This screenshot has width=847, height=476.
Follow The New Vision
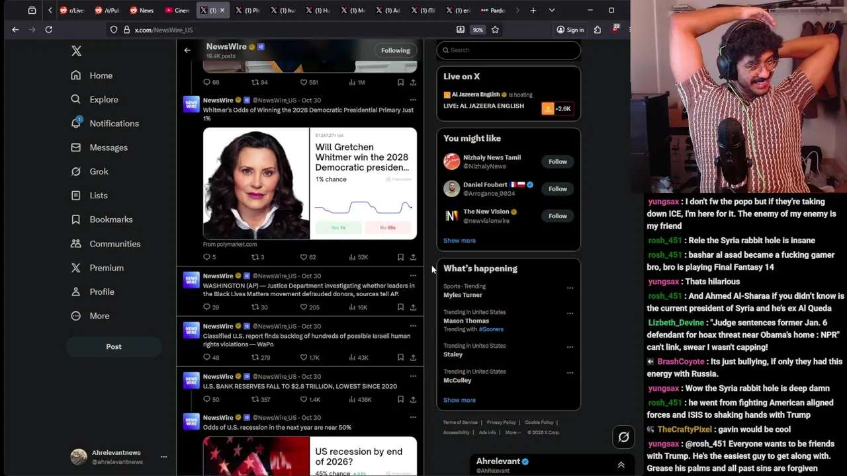pyautogui.click(x=557, y=216)
